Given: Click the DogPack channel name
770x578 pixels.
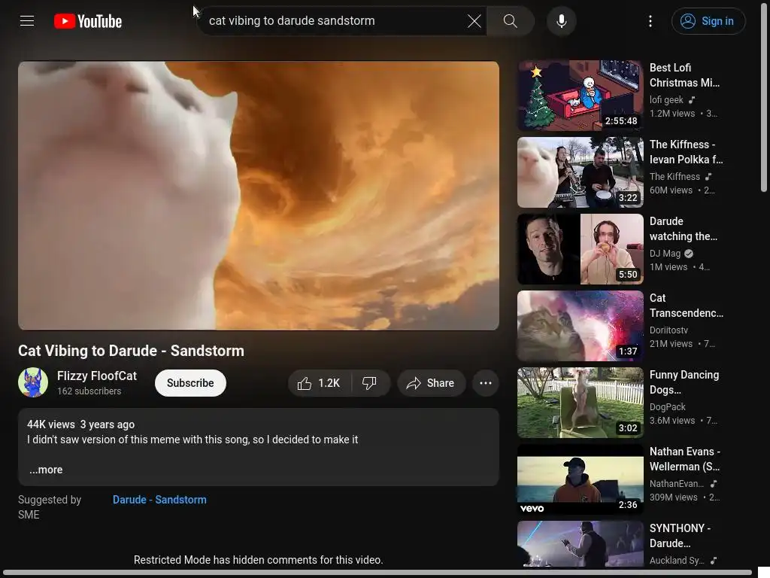Looking at the screenshot, I should 668,406.
